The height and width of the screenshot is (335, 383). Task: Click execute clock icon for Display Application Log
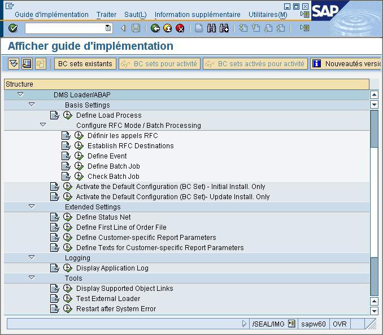(68, 268)
